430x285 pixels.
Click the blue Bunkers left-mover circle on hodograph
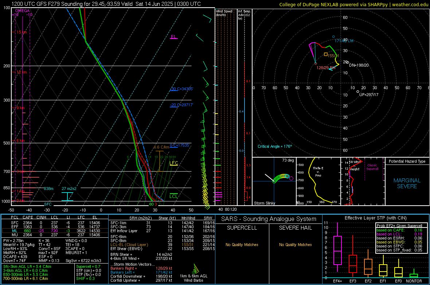[333, 36]
